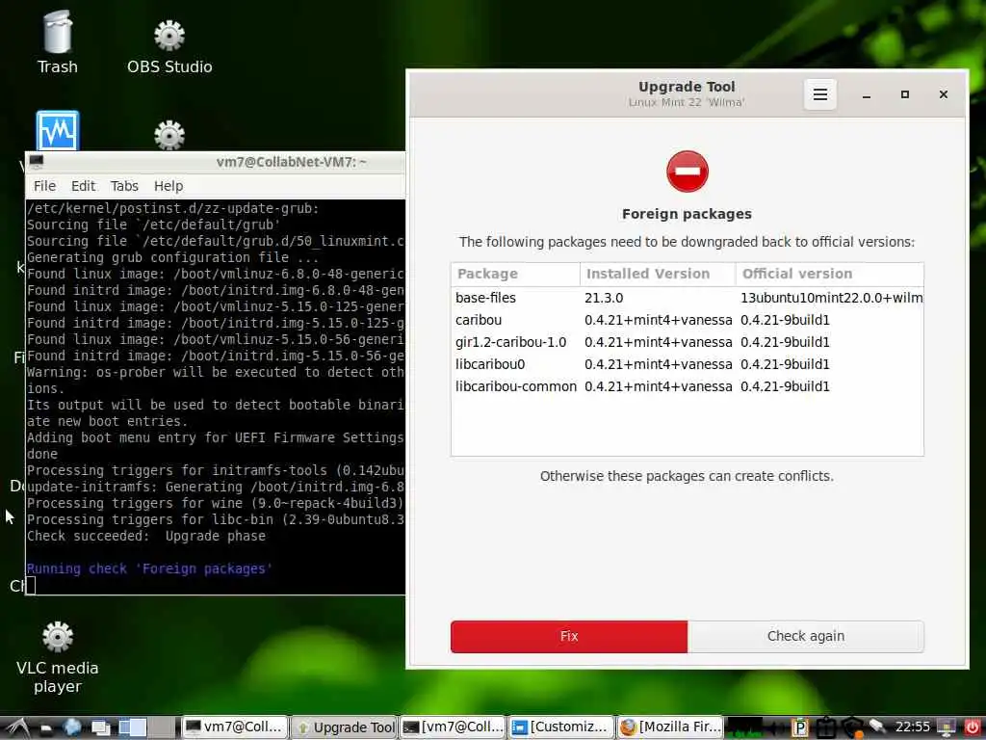Click the volume speaker tray icon
The height and width of the screenshot is (740, 986).
pos(777,727)
